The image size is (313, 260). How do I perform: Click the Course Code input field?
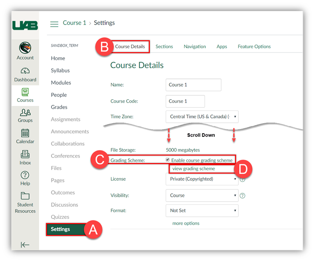[185, 101]
